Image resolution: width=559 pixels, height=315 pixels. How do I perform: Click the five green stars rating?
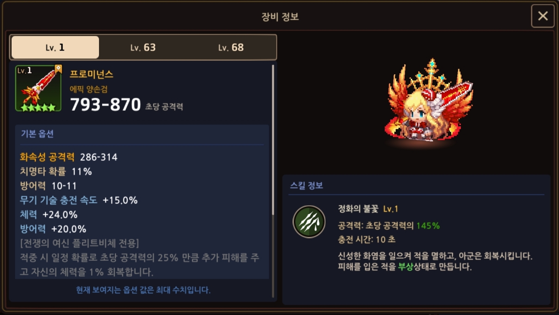[x=38, y=107]
